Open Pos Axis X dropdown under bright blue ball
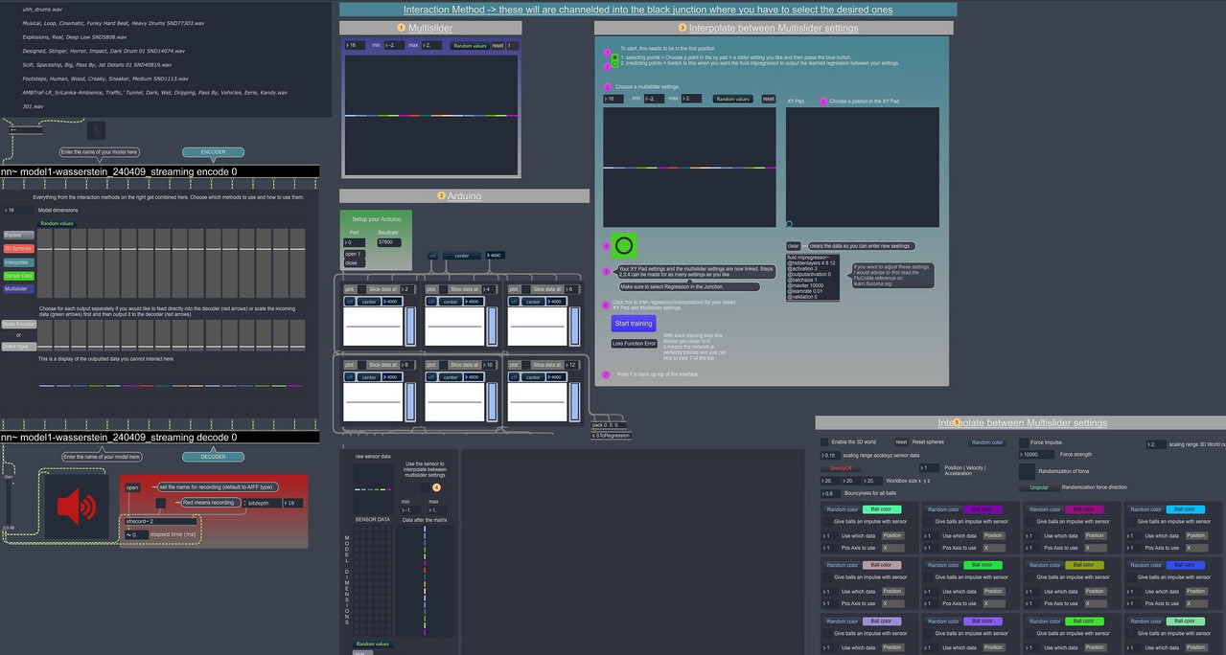The width and height of the screenshot is (1226, 655). [1197, 603]
